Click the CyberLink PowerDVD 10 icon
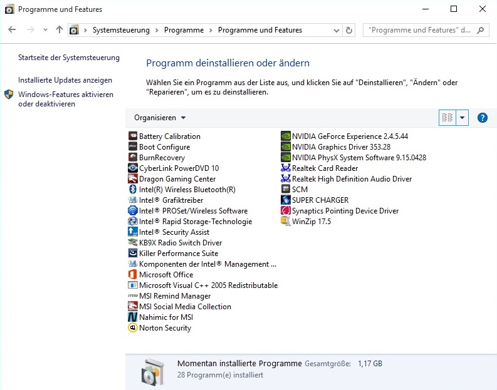Screen dimensions: 497x390 (132, 168)
